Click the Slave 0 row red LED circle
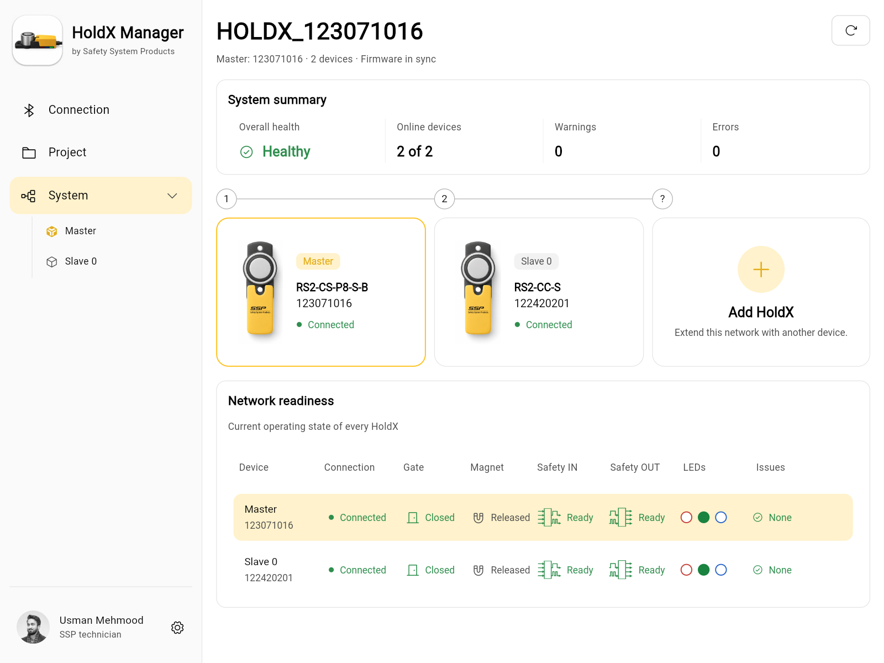This screenshot has height=663, width=884. (x=686, y=570)
